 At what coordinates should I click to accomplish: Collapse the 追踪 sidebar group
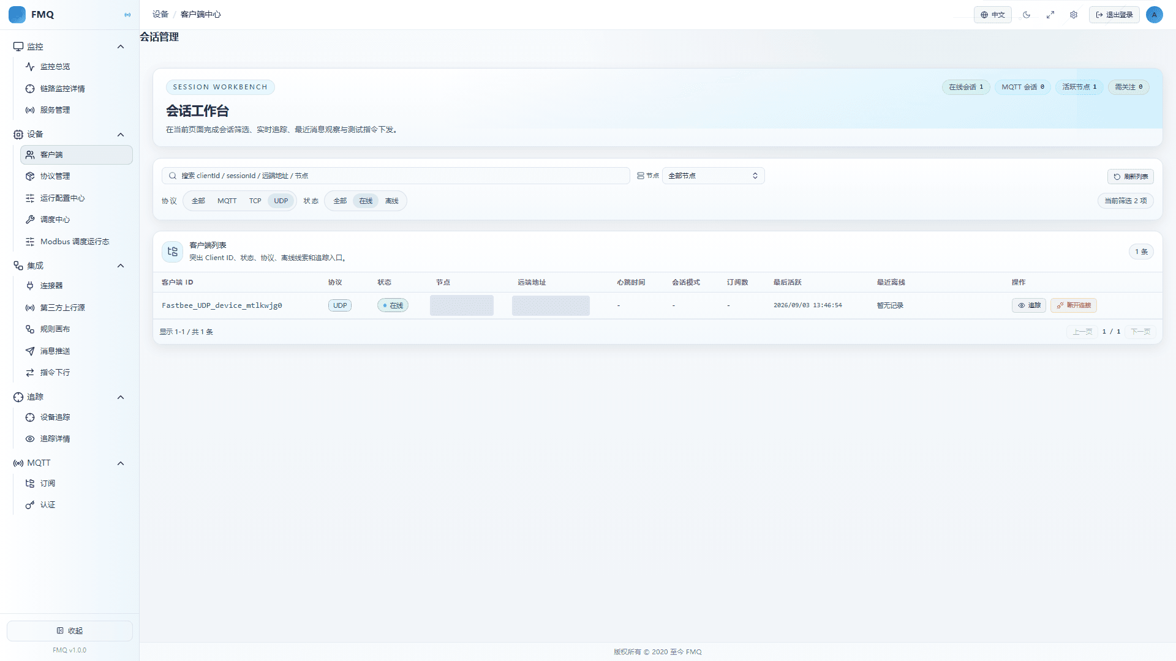[x=121, y=397]
